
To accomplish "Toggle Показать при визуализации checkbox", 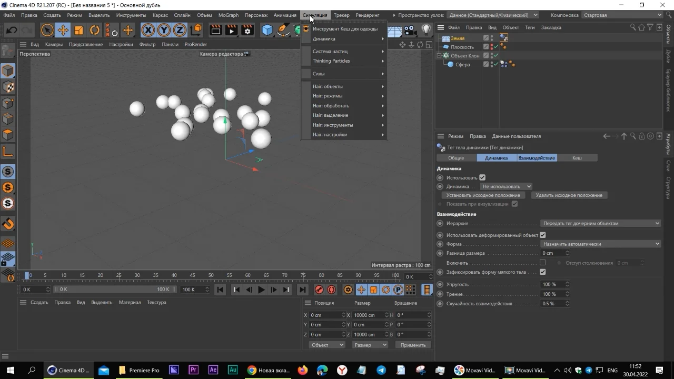I will [514, 204].
